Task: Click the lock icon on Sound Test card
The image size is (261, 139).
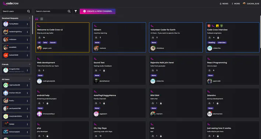Action: coord(104,70)
